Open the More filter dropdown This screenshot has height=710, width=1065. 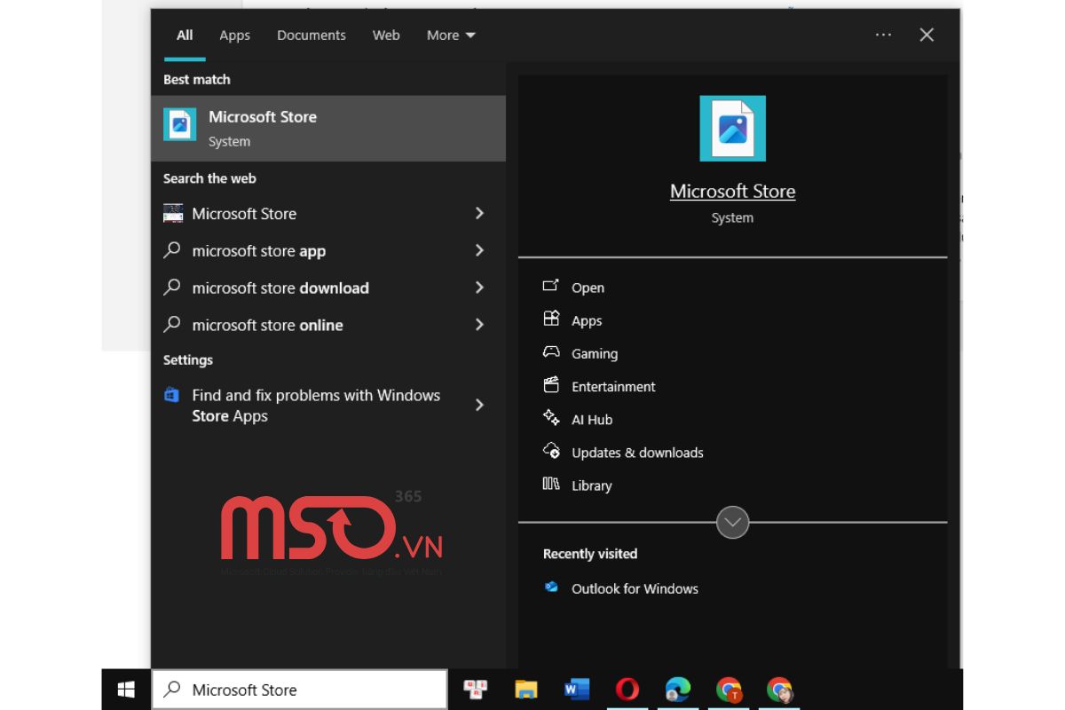pyautogui.click(x=451, y=35)
